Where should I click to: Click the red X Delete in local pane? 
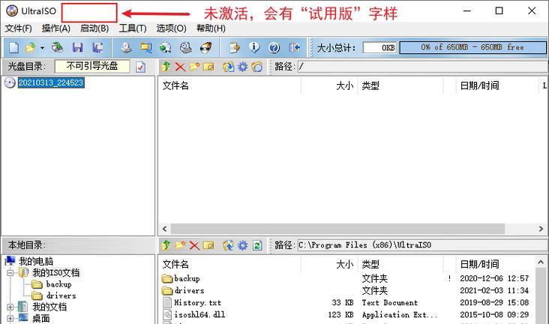[x=194, y=245]
